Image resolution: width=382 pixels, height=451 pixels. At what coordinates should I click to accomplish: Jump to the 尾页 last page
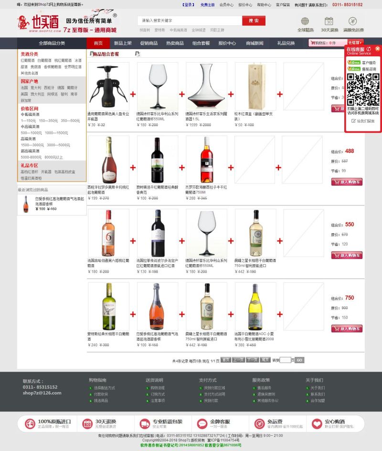(265, 360)
